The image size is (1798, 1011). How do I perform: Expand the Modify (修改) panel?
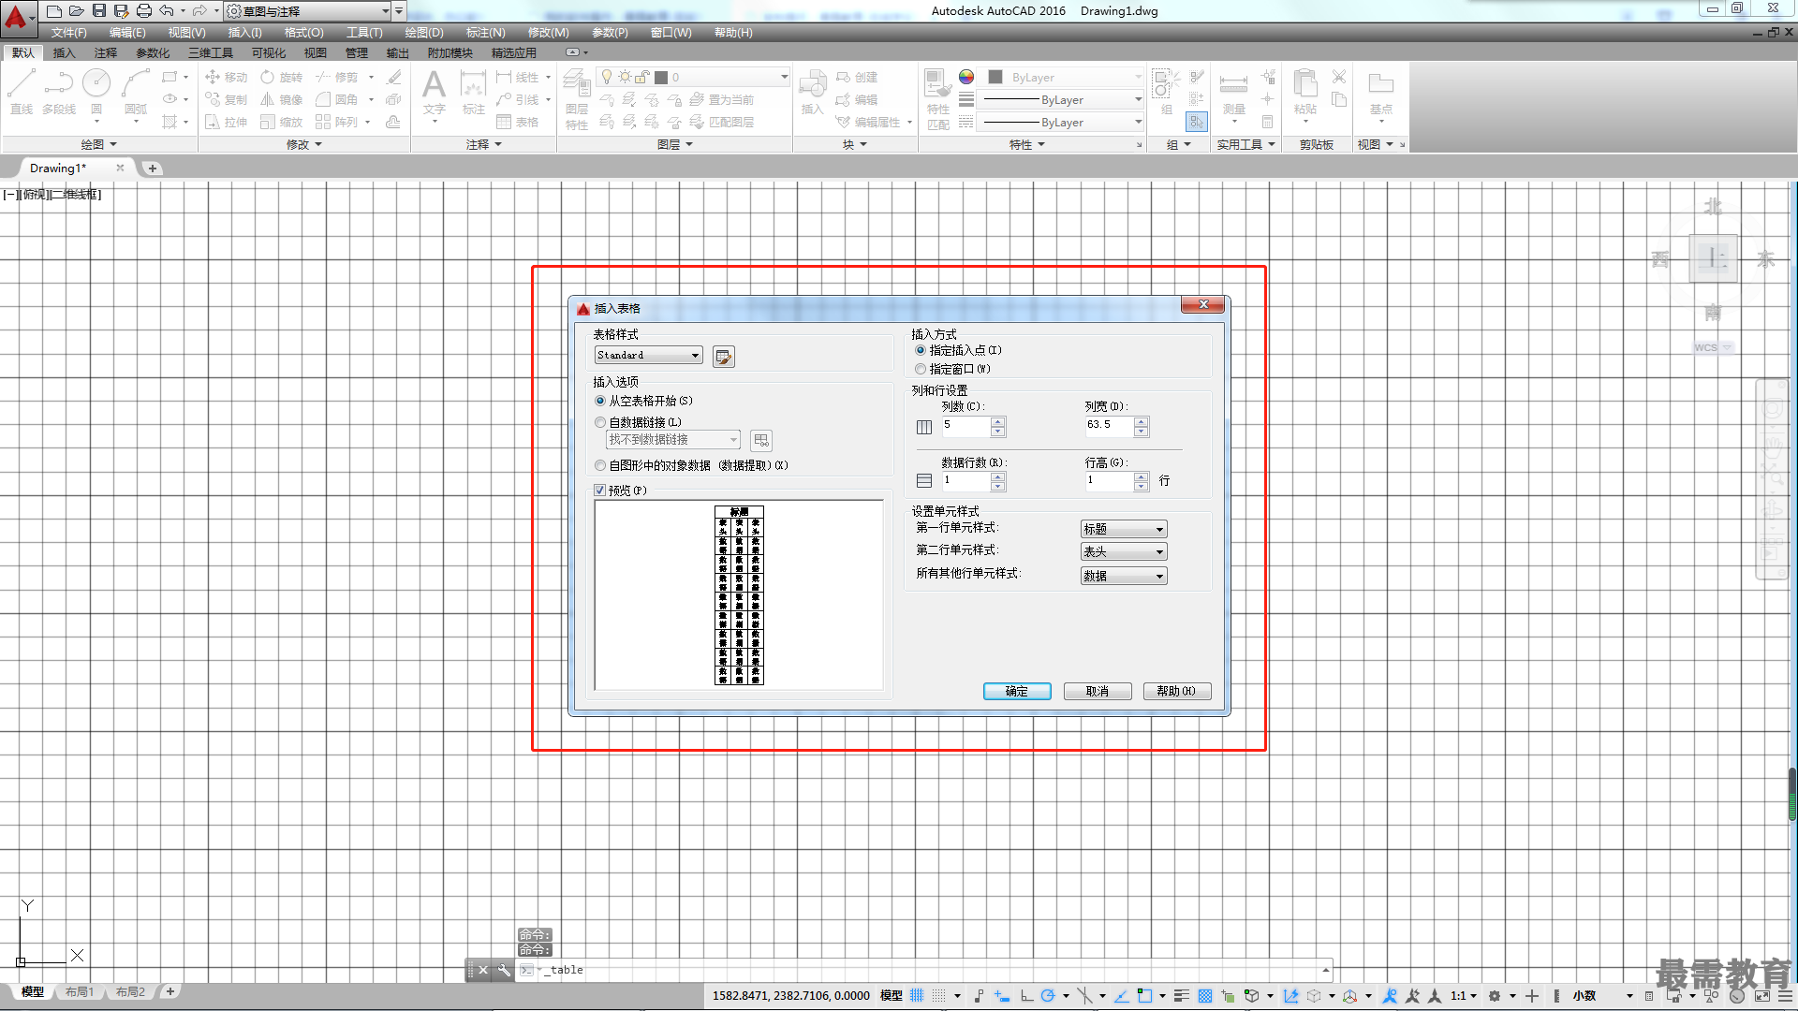pos(304,144)
